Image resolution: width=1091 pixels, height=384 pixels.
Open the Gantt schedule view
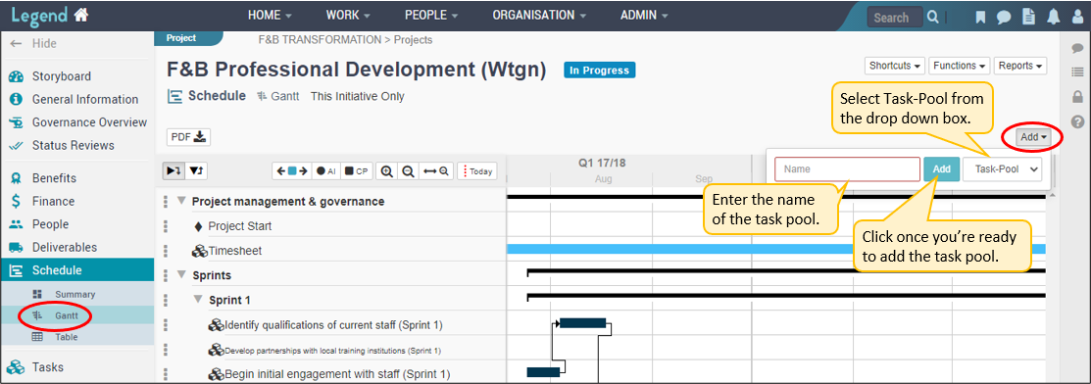coord(67,315)
